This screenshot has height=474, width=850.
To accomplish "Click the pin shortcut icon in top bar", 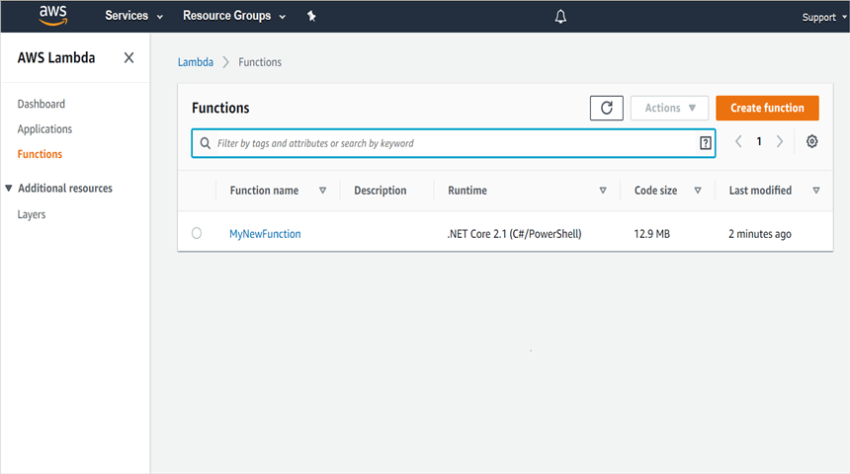I will 311,17.
